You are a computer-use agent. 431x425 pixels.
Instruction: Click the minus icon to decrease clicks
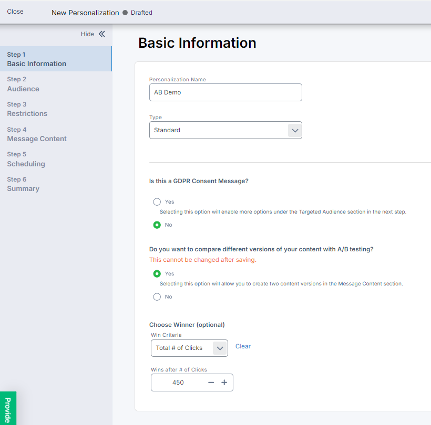(x=211, y=382)
